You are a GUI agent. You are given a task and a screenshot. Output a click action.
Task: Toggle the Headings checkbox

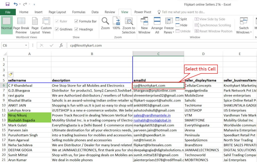pyautogui.click(x=76, y=29)
